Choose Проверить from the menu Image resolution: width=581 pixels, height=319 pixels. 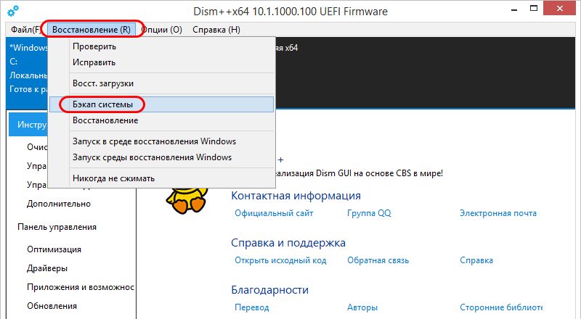[x=161, y=46]
